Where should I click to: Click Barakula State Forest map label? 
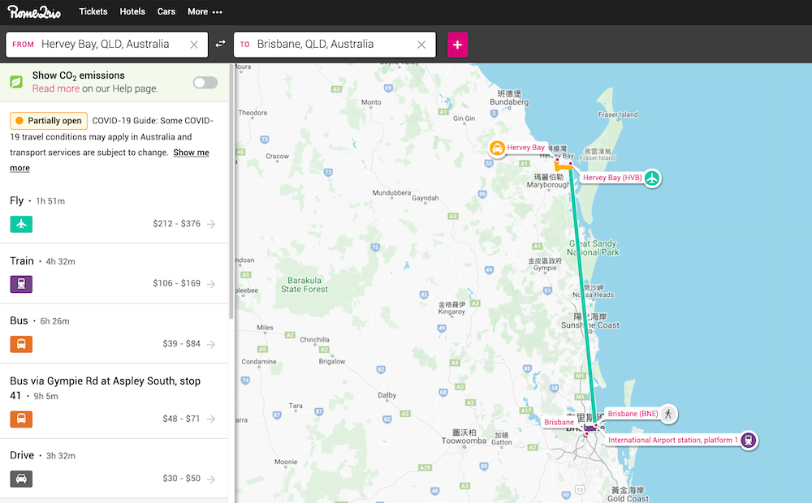(x=304, y=285)
